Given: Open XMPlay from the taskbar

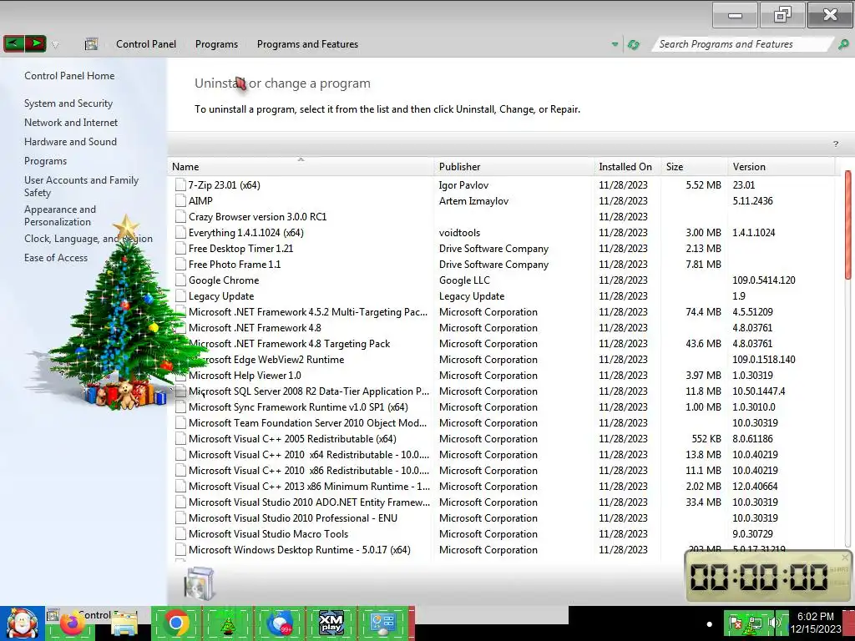Looking at the screenshot, I should [x=331, y=623].
